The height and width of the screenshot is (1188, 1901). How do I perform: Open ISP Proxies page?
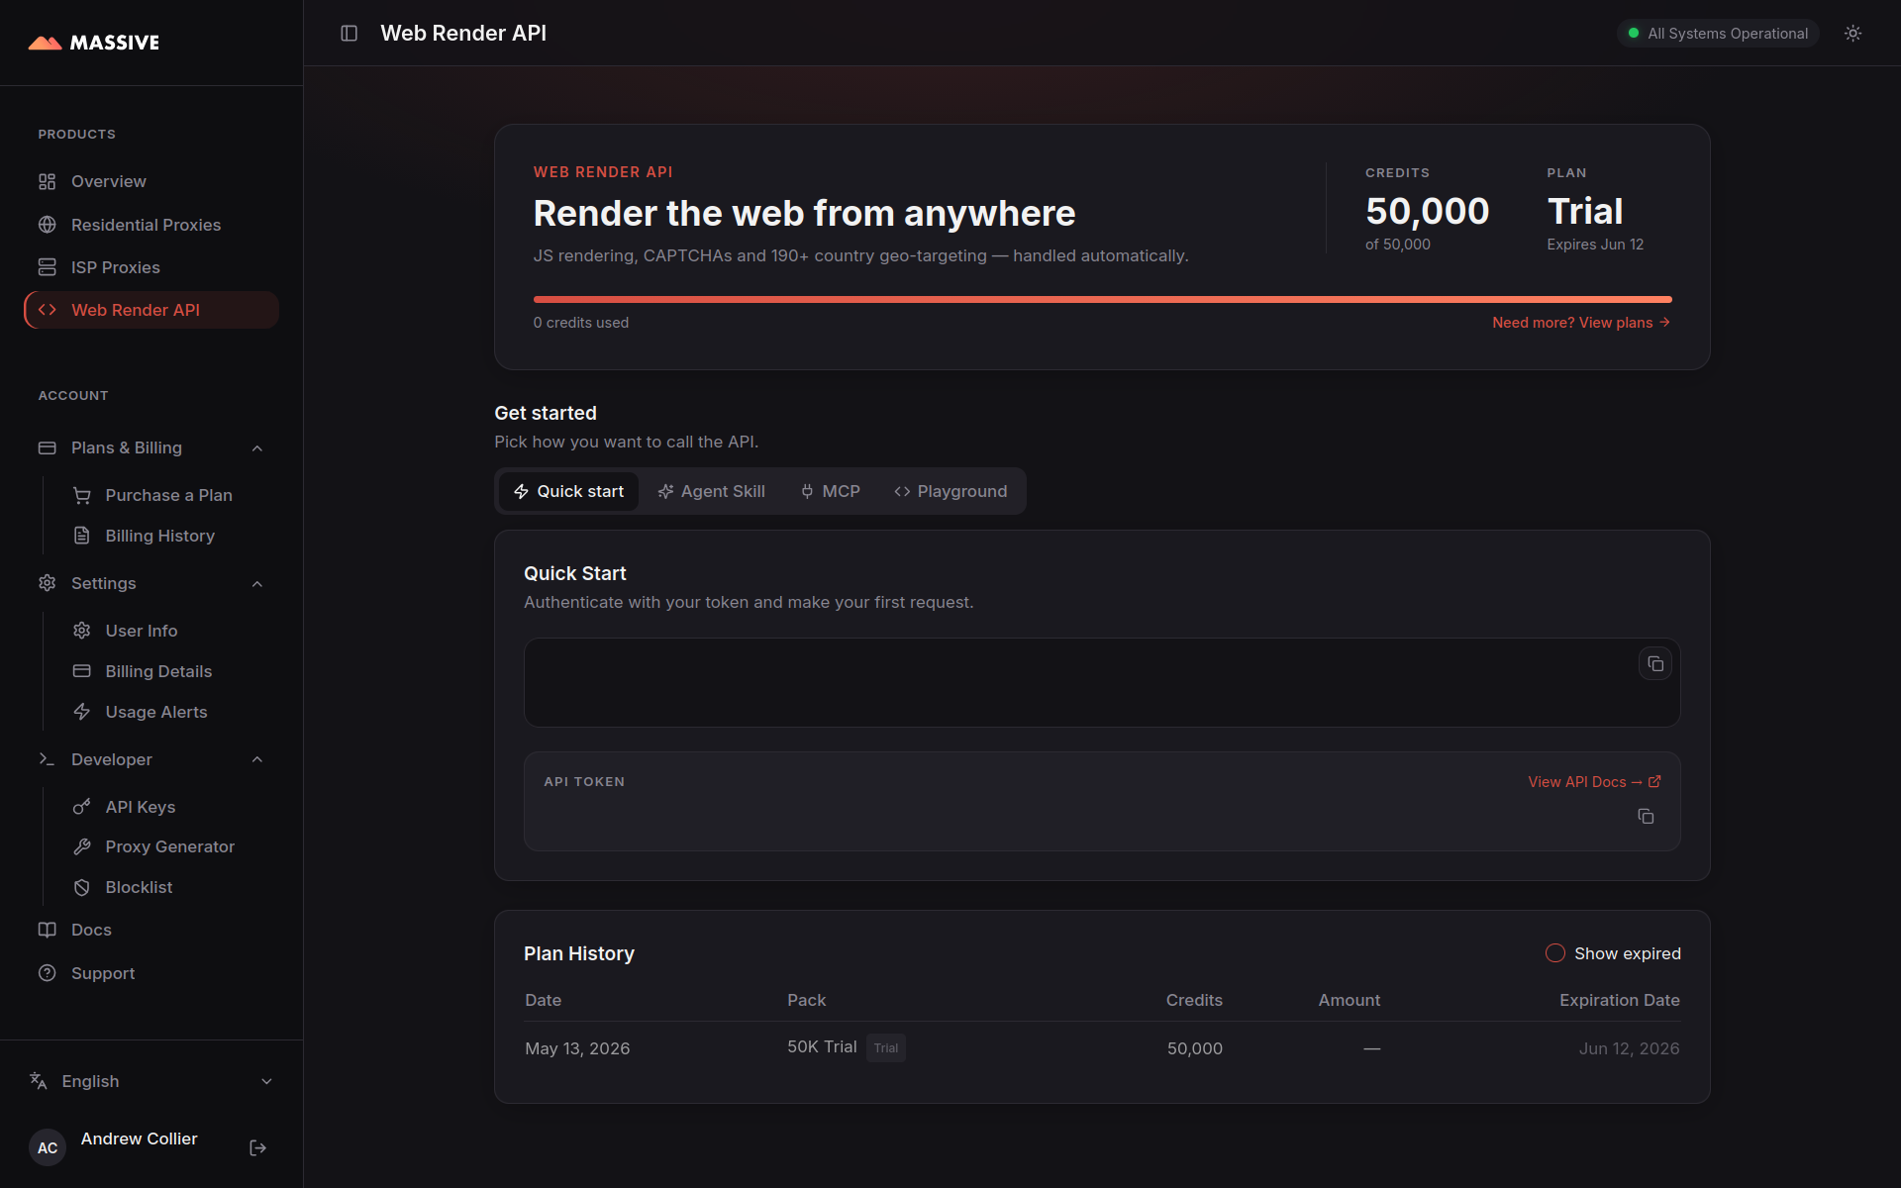(x=151, y=267)
